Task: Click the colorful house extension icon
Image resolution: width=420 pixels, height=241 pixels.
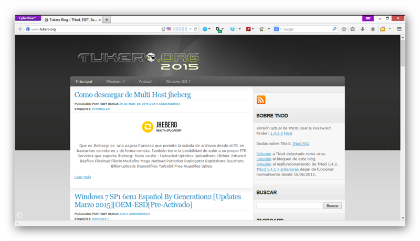Action: pyautogui.click(x=261, y=29)
